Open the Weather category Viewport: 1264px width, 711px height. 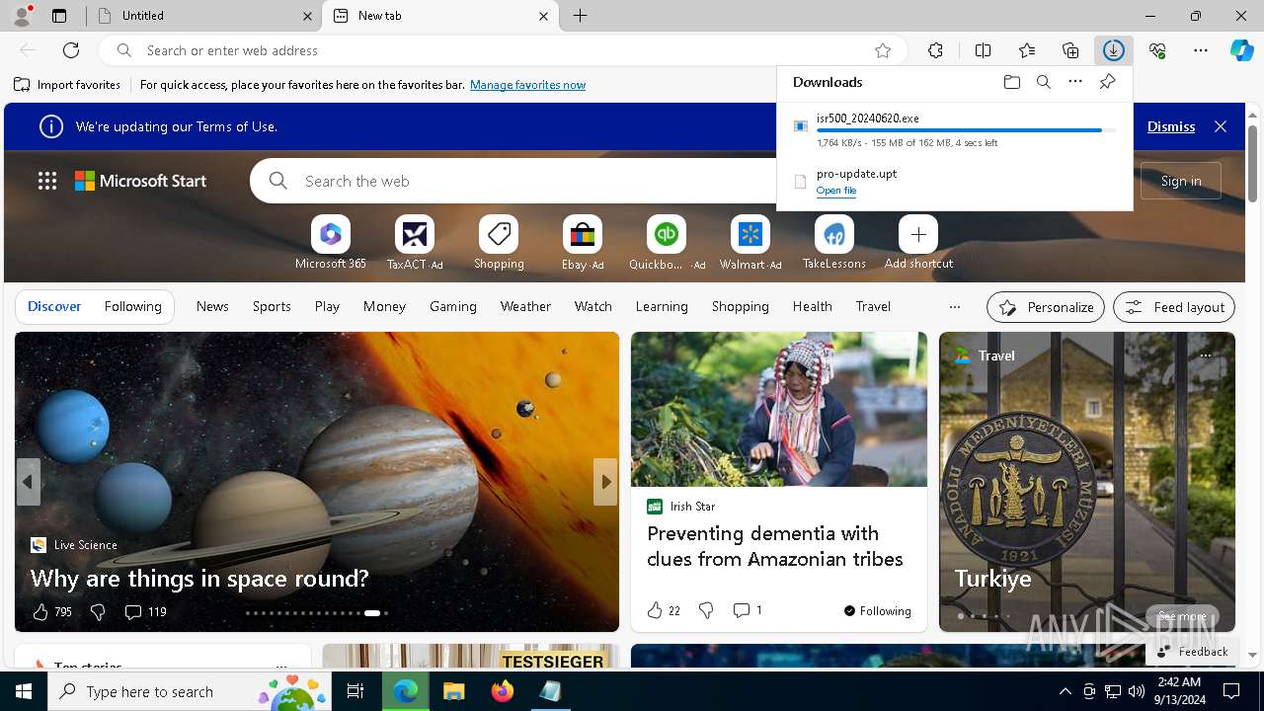point(525,307)
